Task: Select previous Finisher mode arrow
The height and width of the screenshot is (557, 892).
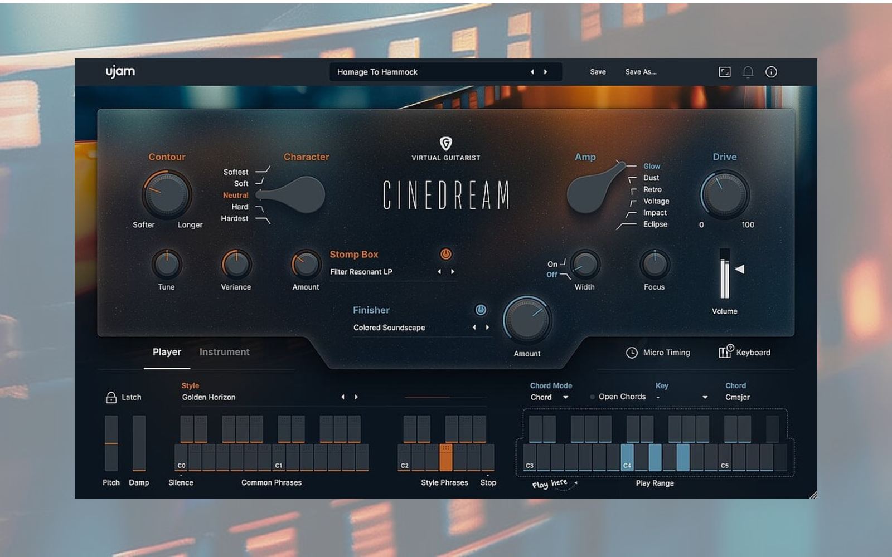Action: [x=474, y=328]
